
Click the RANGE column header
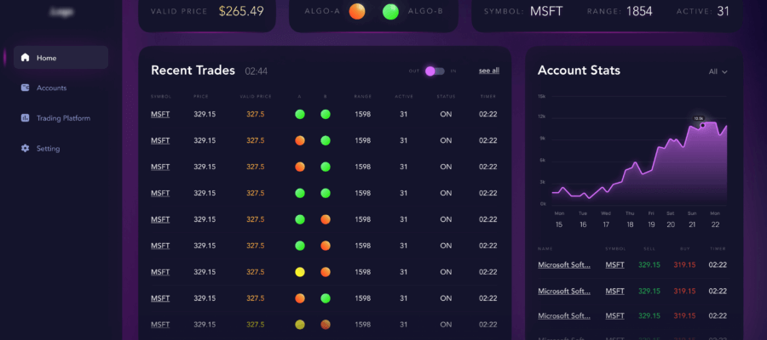coord(363,97)
